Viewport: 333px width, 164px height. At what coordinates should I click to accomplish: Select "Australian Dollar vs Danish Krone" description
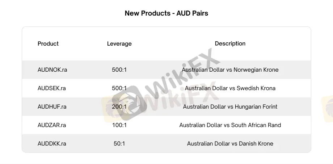[230, 143]
